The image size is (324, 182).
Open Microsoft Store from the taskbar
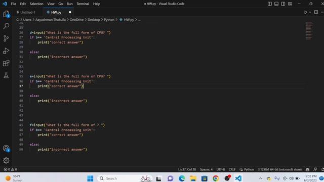tap(204, 178)
